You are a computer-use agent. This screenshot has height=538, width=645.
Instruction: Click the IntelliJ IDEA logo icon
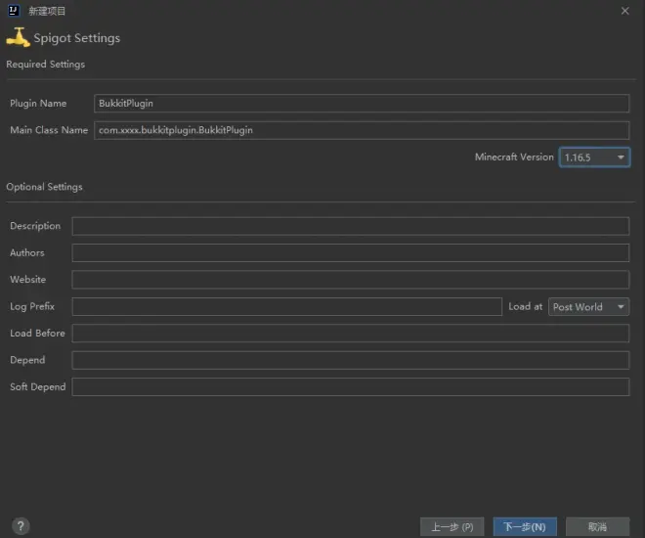click(14, 11)
